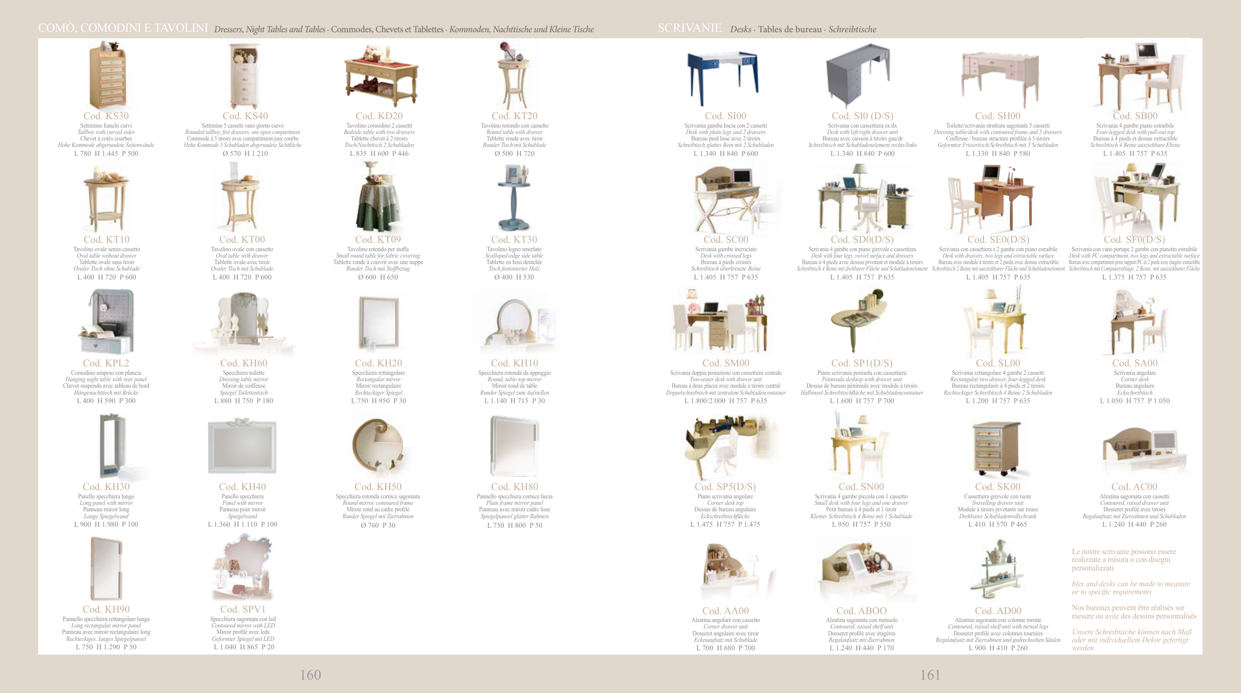Click the Cod. SC00 product code
This screenshot has height=693, width=1241.
point(725,239)
